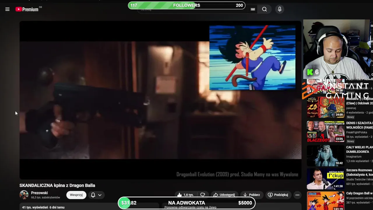Image resolution: width=373 pixels, height=210 pixels.
Task: Expand description showing 41 tys. wyświetleń
Action: (x=89, y=206)
